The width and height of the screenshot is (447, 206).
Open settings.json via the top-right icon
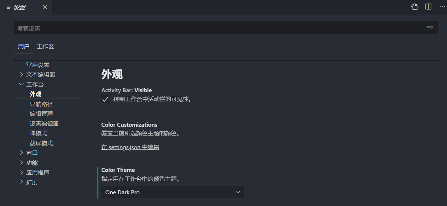pyautogui.click(x=414, y=6)
